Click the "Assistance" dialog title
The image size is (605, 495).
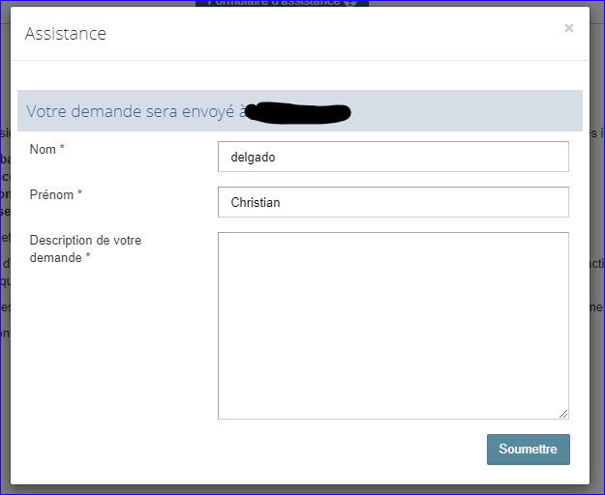click(66, 34)
